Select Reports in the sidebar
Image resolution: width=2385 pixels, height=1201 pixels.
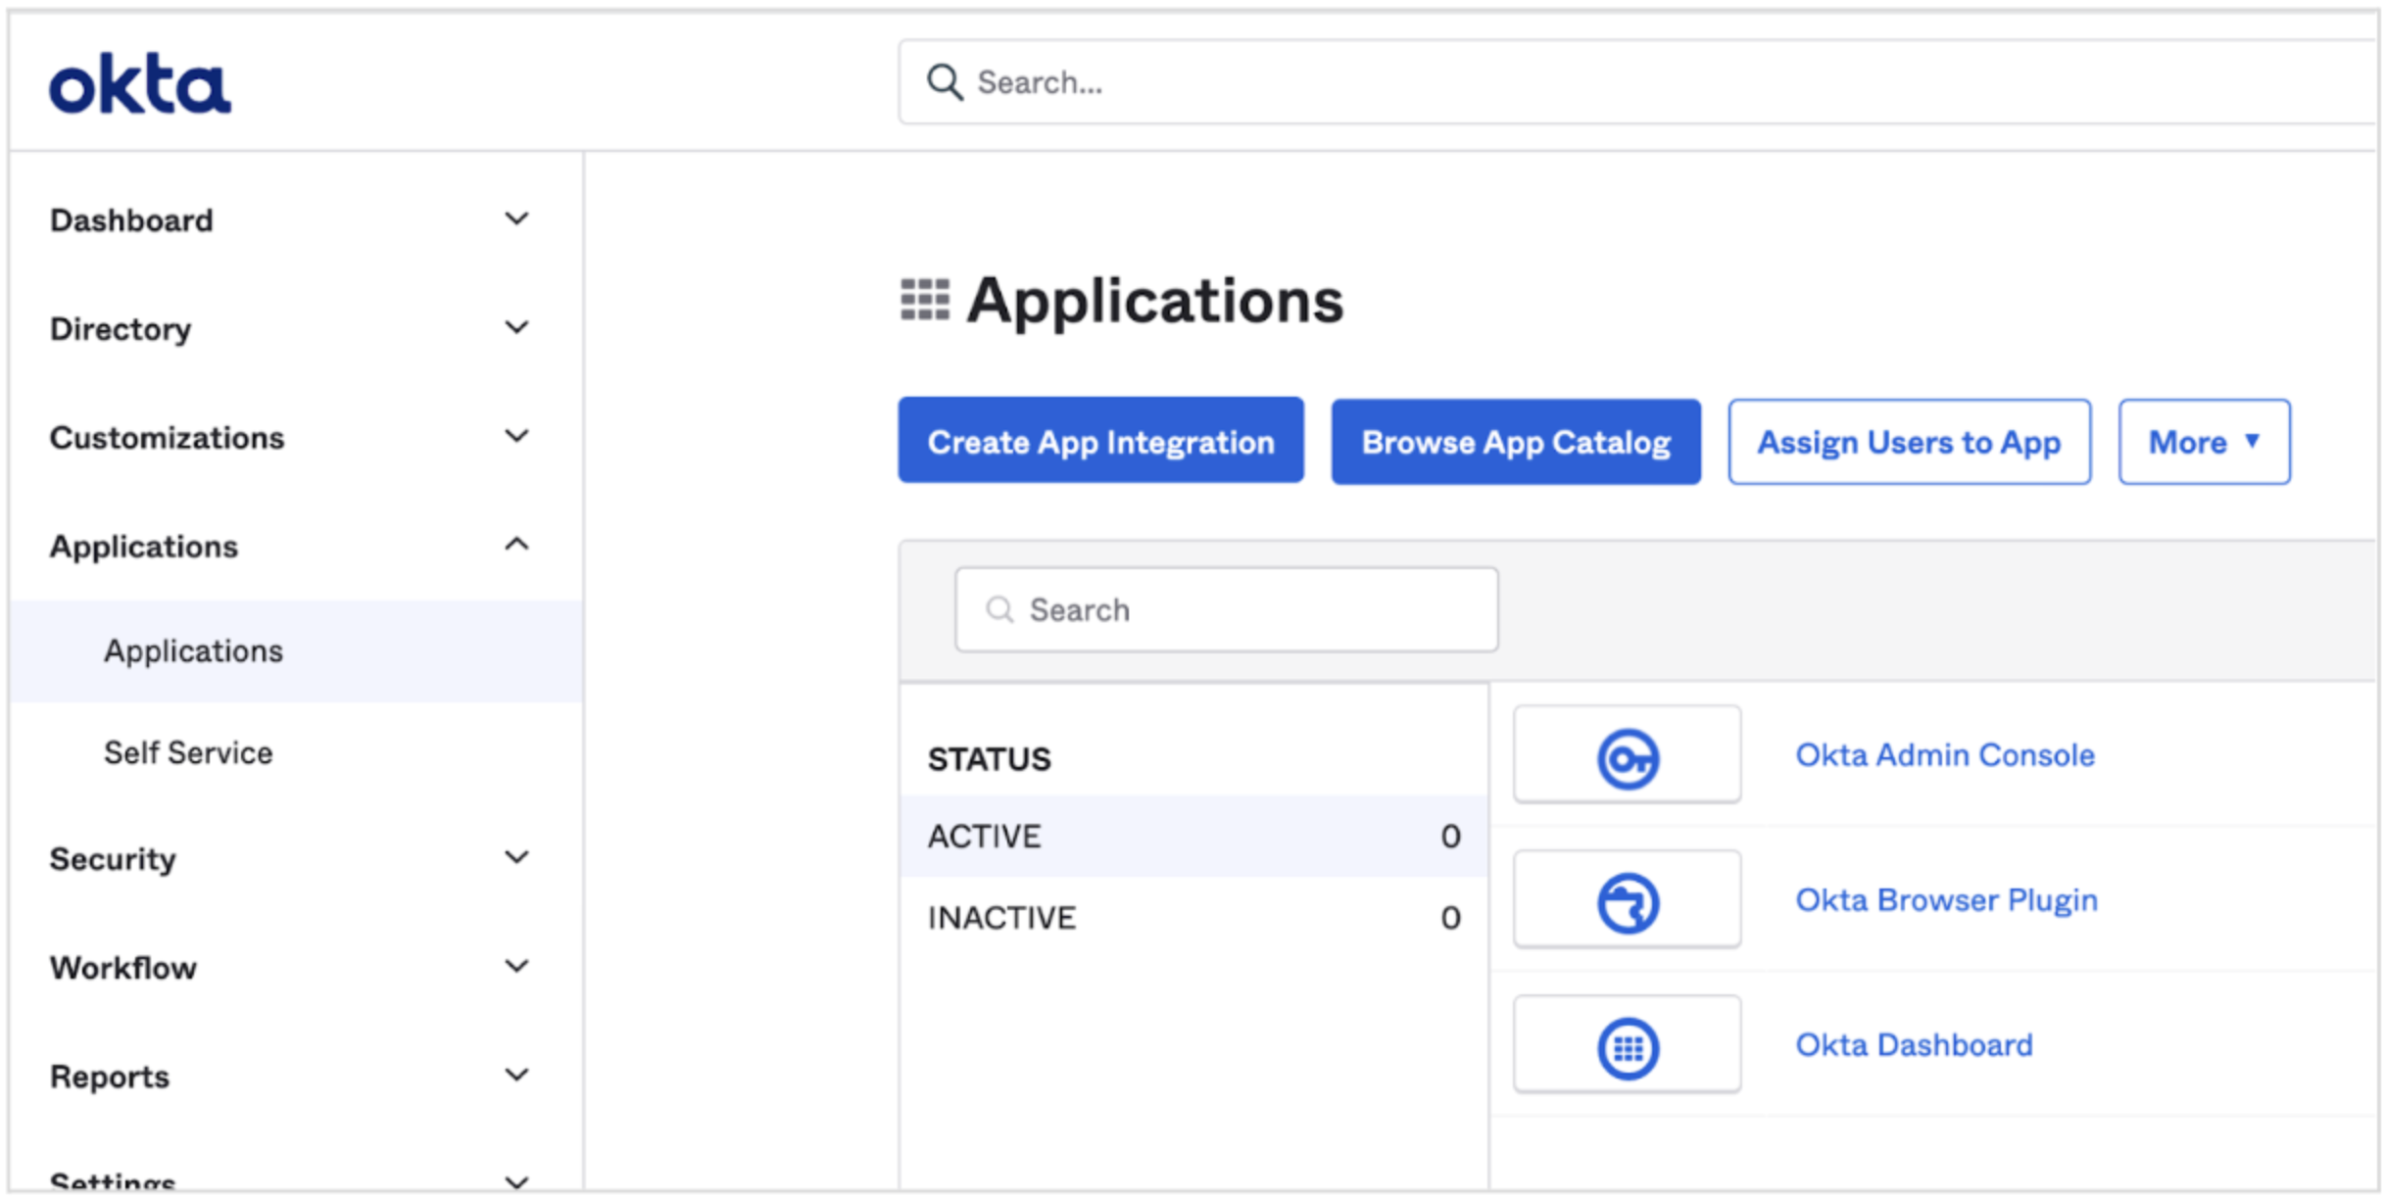click(x=110, y=1077)
